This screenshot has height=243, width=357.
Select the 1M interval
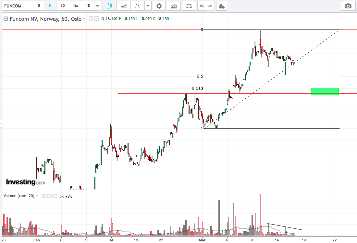point(75,6)
